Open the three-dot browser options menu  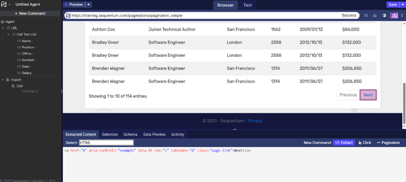[x=402, y=15]
